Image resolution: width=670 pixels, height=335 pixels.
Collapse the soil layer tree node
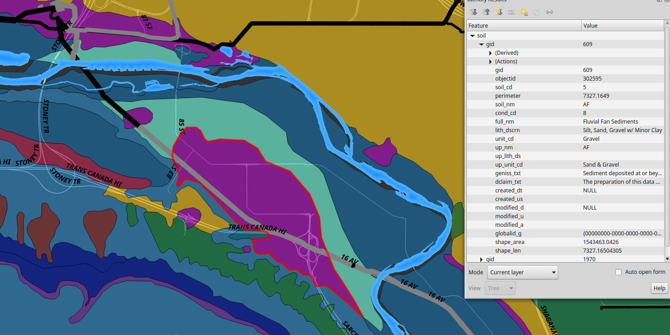[473, 36]
